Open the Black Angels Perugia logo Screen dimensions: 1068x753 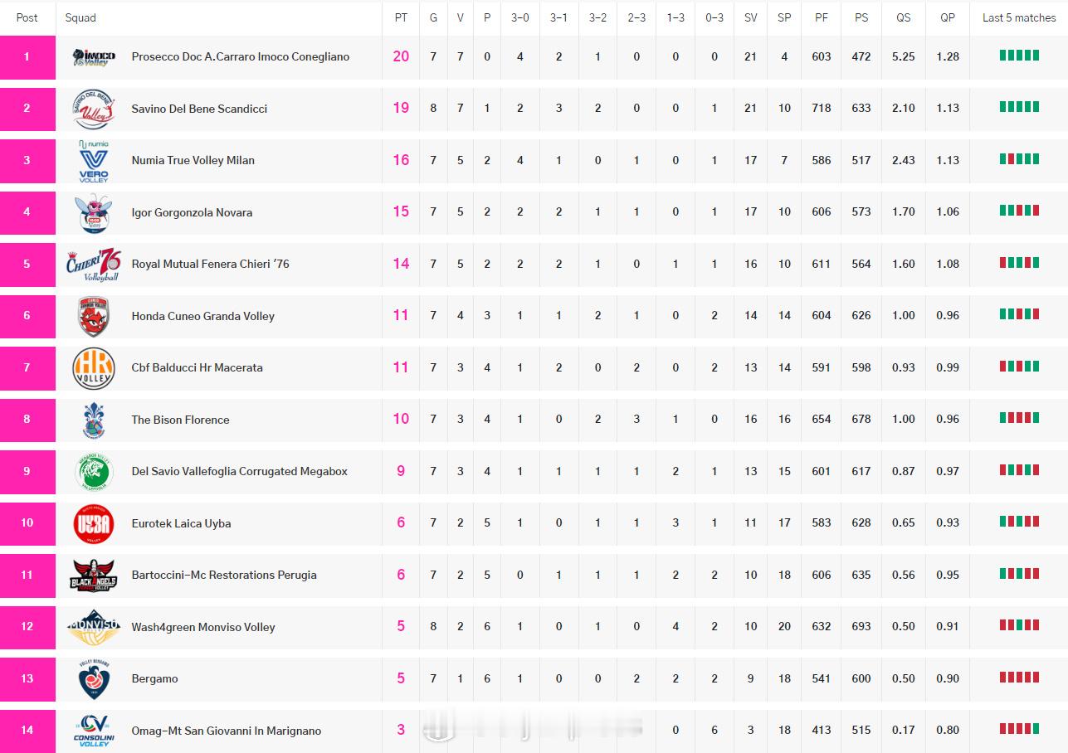pos(94,576)
